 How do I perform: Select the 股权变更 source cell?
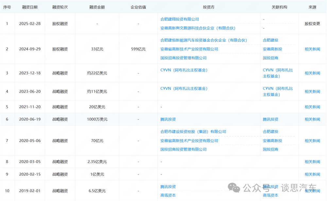click(312, 24)
